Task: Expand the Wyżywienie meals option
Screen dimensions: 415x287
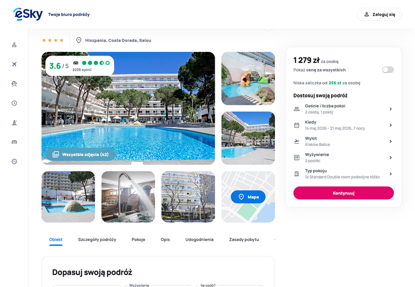Action: click(343, 158)
